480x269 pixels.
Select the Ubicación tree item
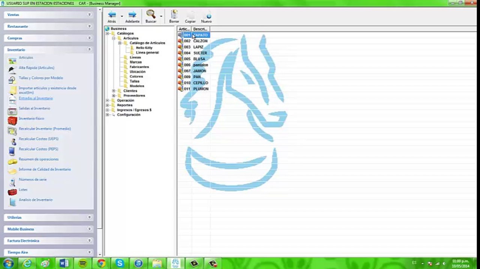tap(138, 72)
